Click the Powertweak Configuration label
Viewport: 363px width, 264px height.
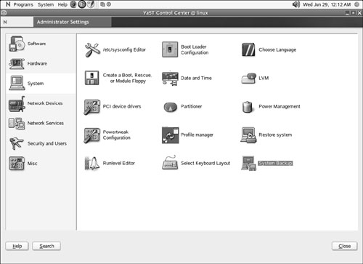(x=117, y=135)
